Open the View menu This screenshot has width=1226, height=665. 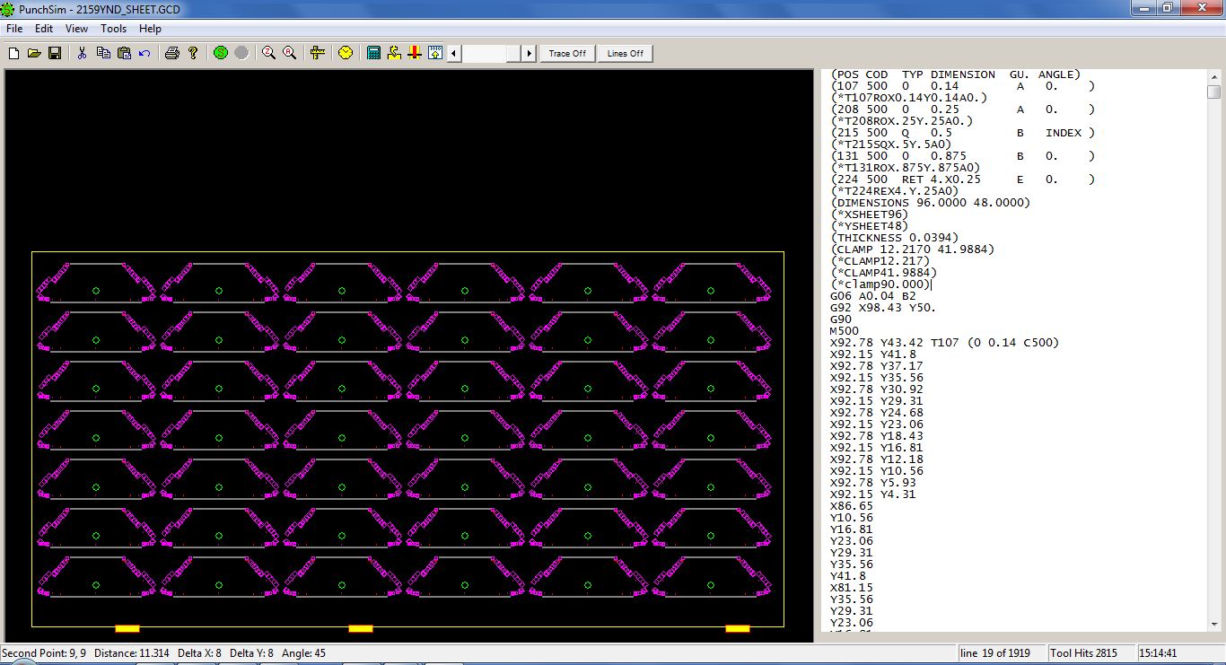[x=76, y=29]
